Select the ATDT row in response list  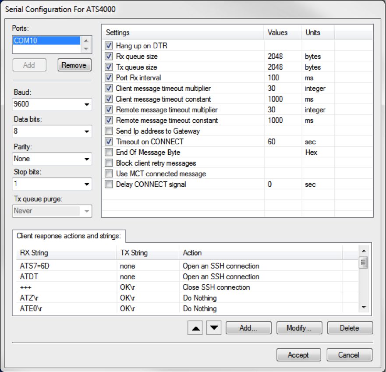pos(66,276)
